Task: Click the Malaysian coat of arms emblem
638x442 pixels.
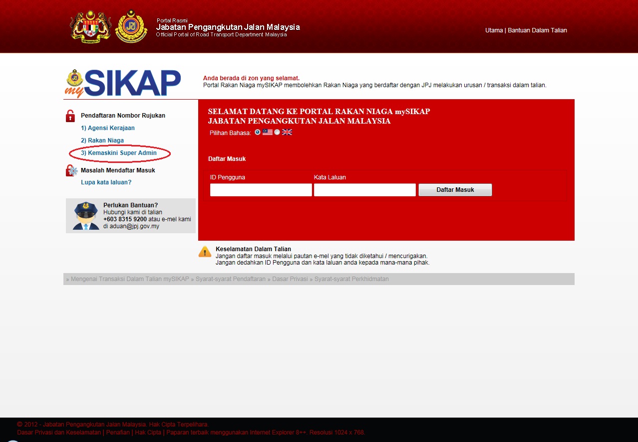Action: (90, 27)
